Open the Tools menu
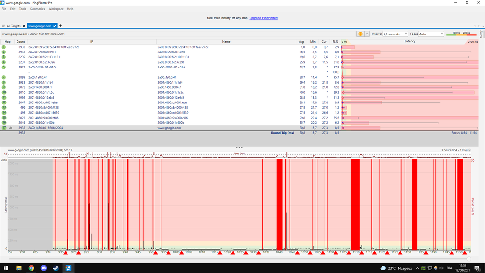This screenshot has width=485, height=273. point(23,9)
